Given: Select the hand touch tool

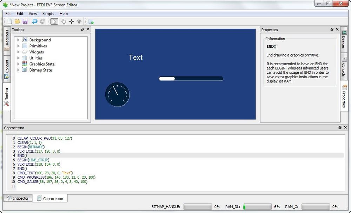Looking at the screenshot, I should (64, 21).
